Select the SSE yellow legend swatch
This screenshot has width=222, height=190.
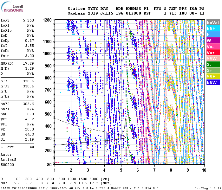[213, 77]
